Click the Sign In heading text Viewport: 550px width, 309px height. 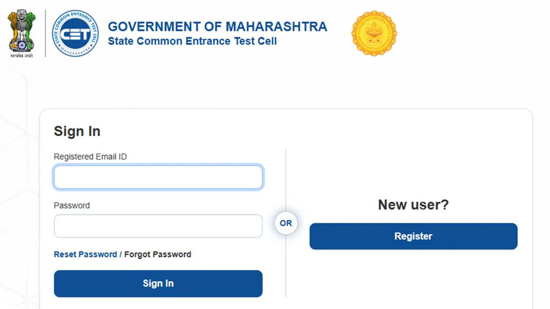tap(77, 131)
